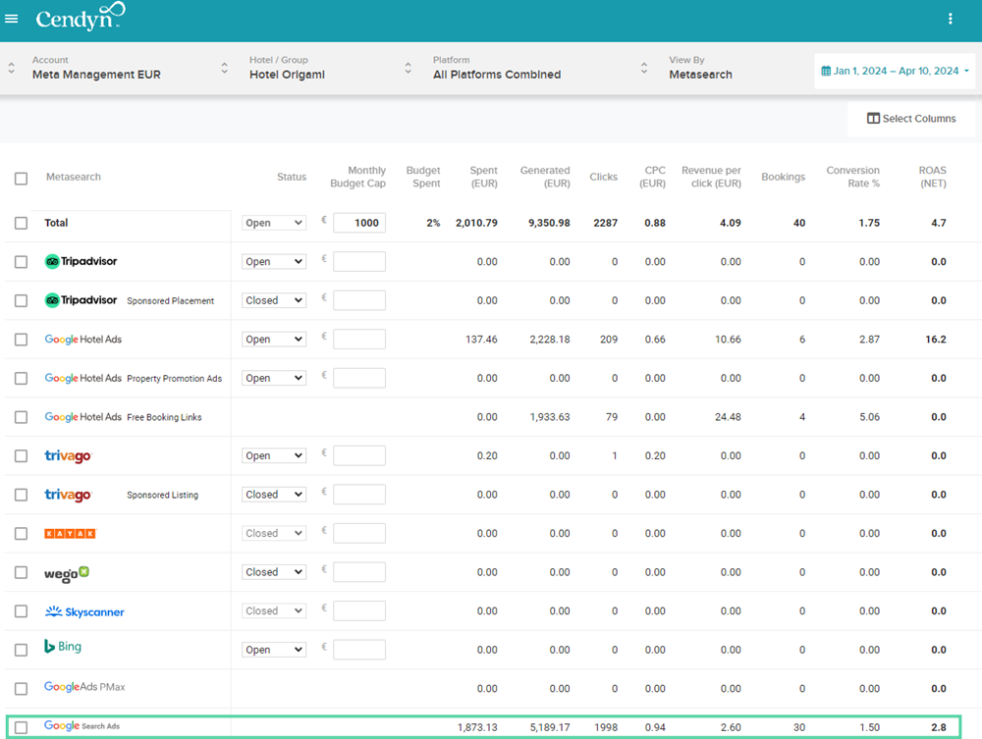
Task: Click the Google Hotel Ads logo
Action: [x=83, y=340]
